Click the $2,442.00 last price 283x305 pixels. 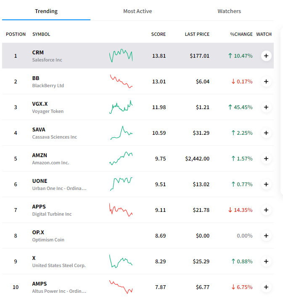197,159
